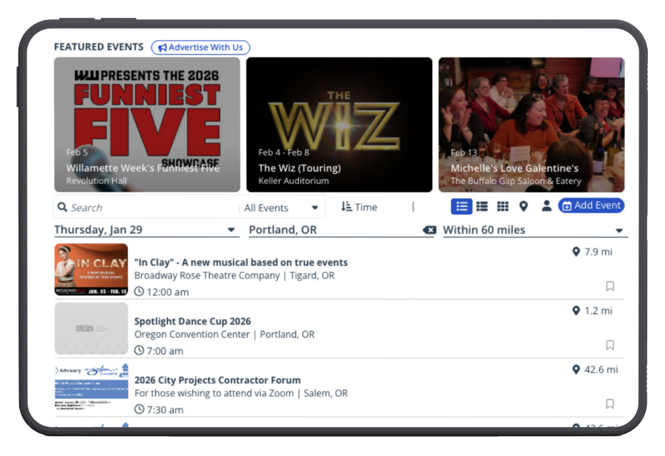This screenshot has width=665, height=456.
Task: Click the clock icon at 7:30 am
Action: point(139,410)
